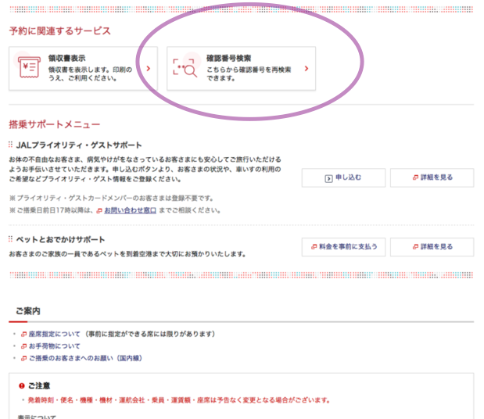This screenshot has width=484, height=419.
Task: Click external-link icon beside お手荷物について
Action: point(23,346)
